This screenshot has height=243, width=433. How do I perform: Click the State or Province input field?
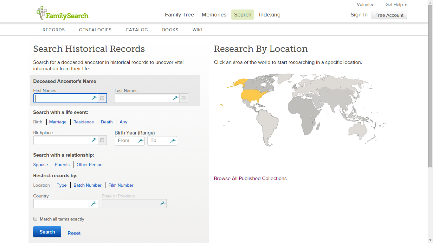click(134, 203)
